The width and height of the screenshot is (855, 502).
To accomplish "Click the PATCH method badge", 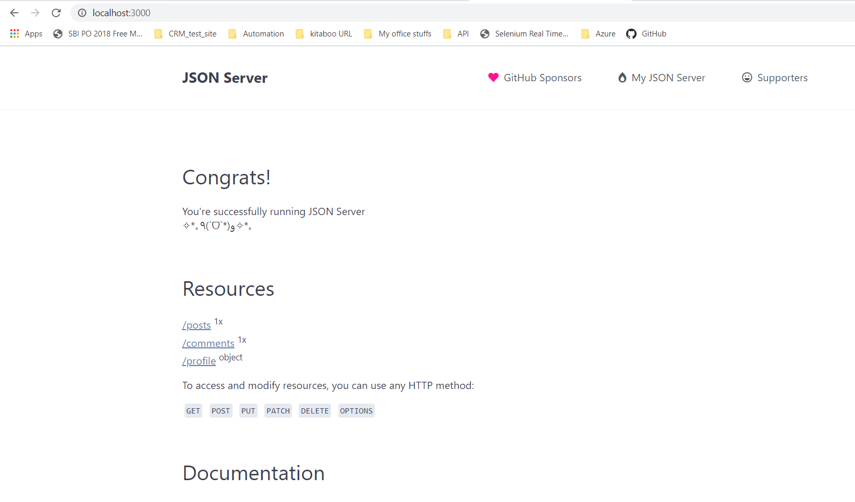I will (x=278, y=410).
